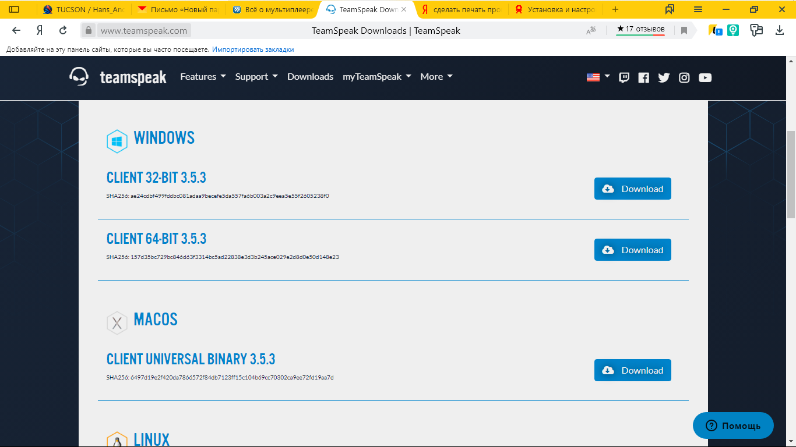This screenshot has height=447, width=796.
Task: Click the Импортировать закладки link
Action: 253,49
